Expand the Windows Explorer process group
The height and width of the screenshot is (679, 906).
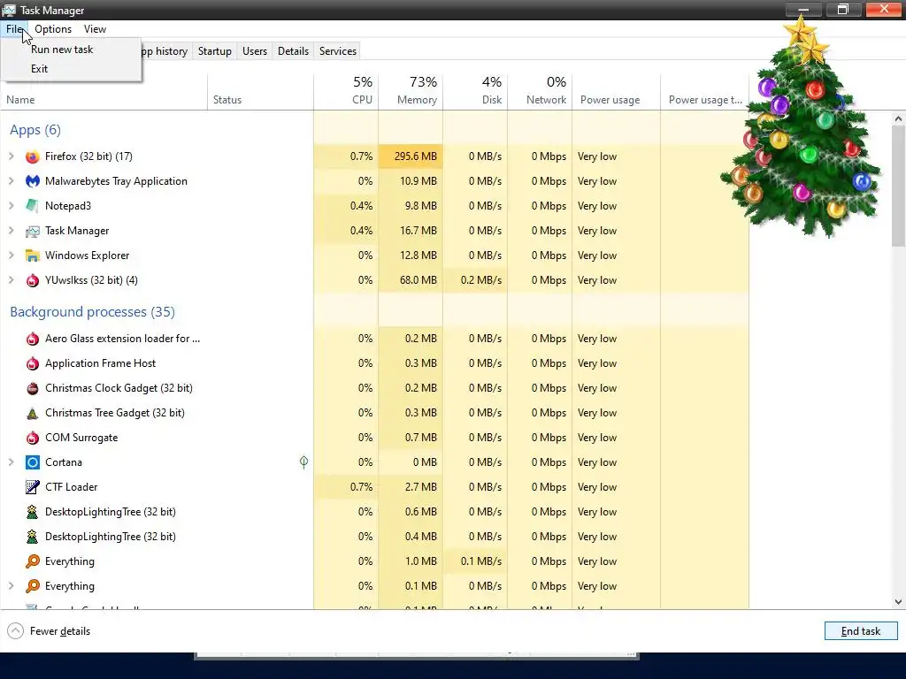coord(11,256)
